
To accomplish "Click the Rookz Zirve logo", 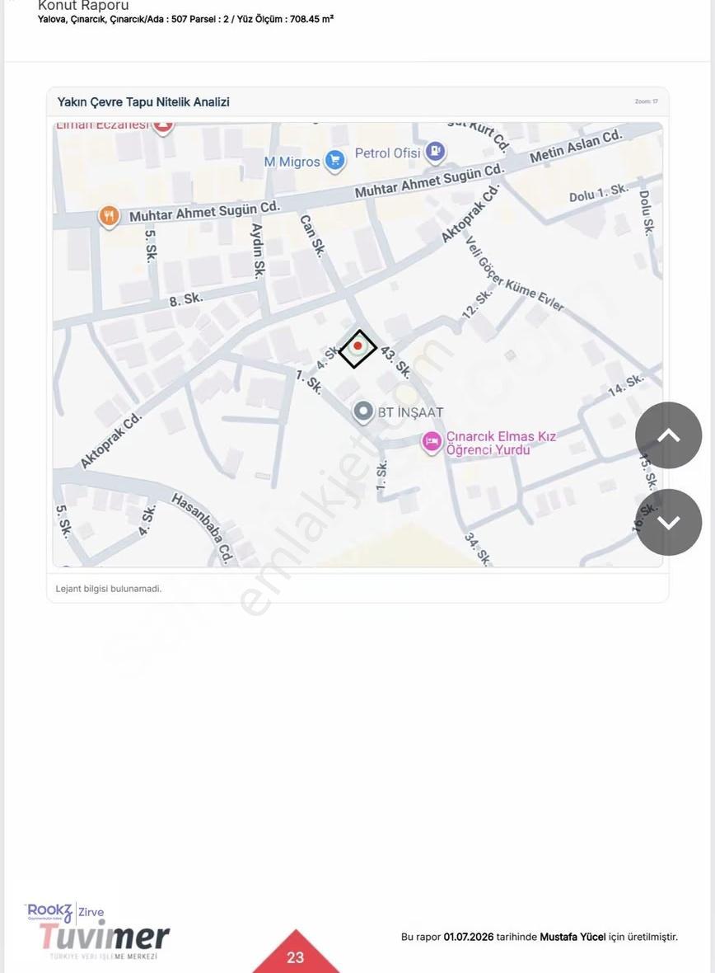I will tap(64, 912).
